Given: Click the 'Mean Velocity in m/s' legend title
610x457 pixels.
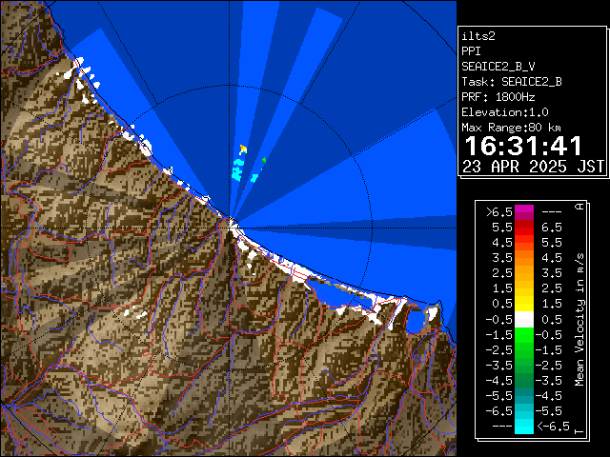Looking at the screenshot, I should (579, 320).
